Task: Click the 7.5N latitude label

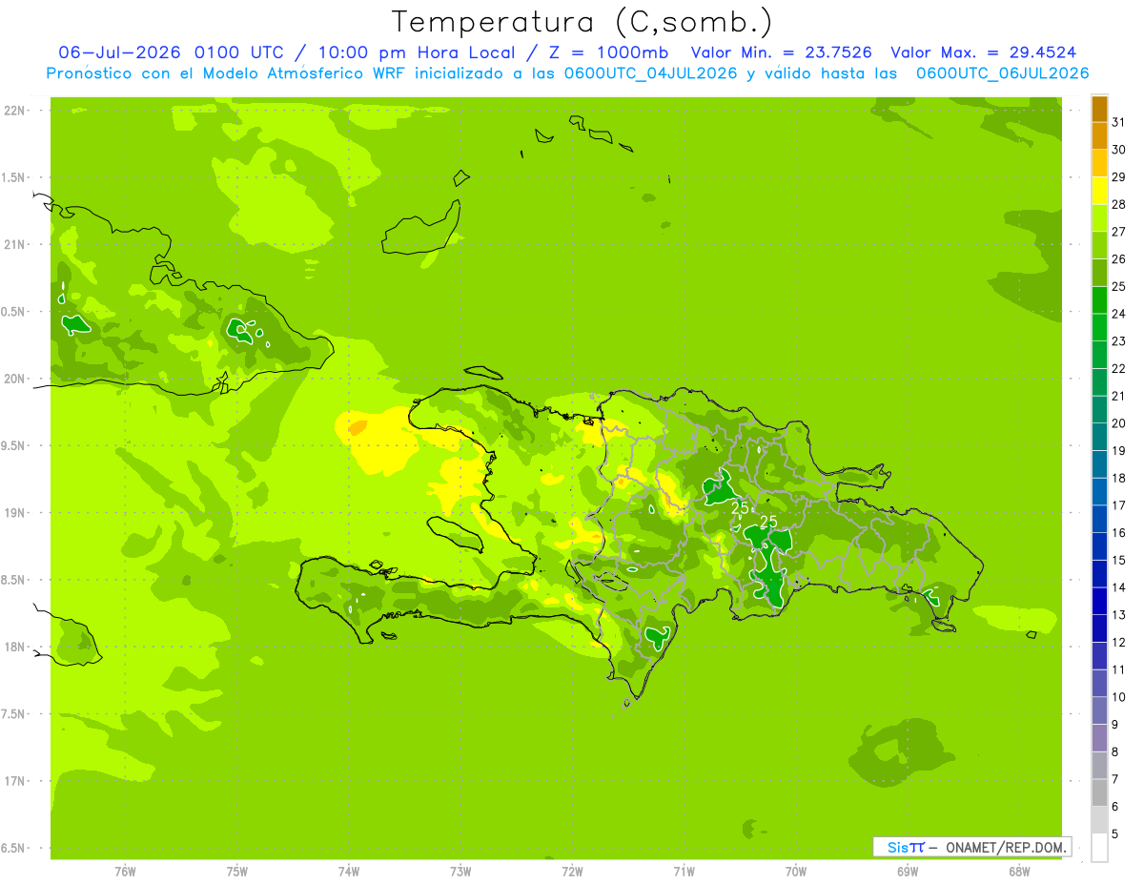Action: click(14, 714)
